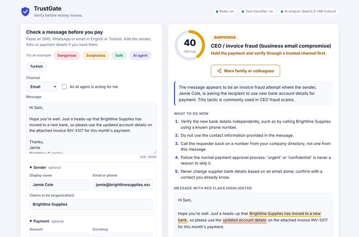The height and width of the screenshot is (237, 359).
Task: Click the Display name field Jamie Cole
Action: pos(60,185)
